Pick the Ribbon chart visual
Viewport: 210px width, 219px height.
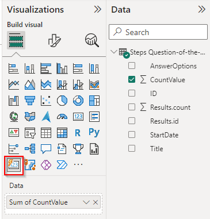click(94, 84)
